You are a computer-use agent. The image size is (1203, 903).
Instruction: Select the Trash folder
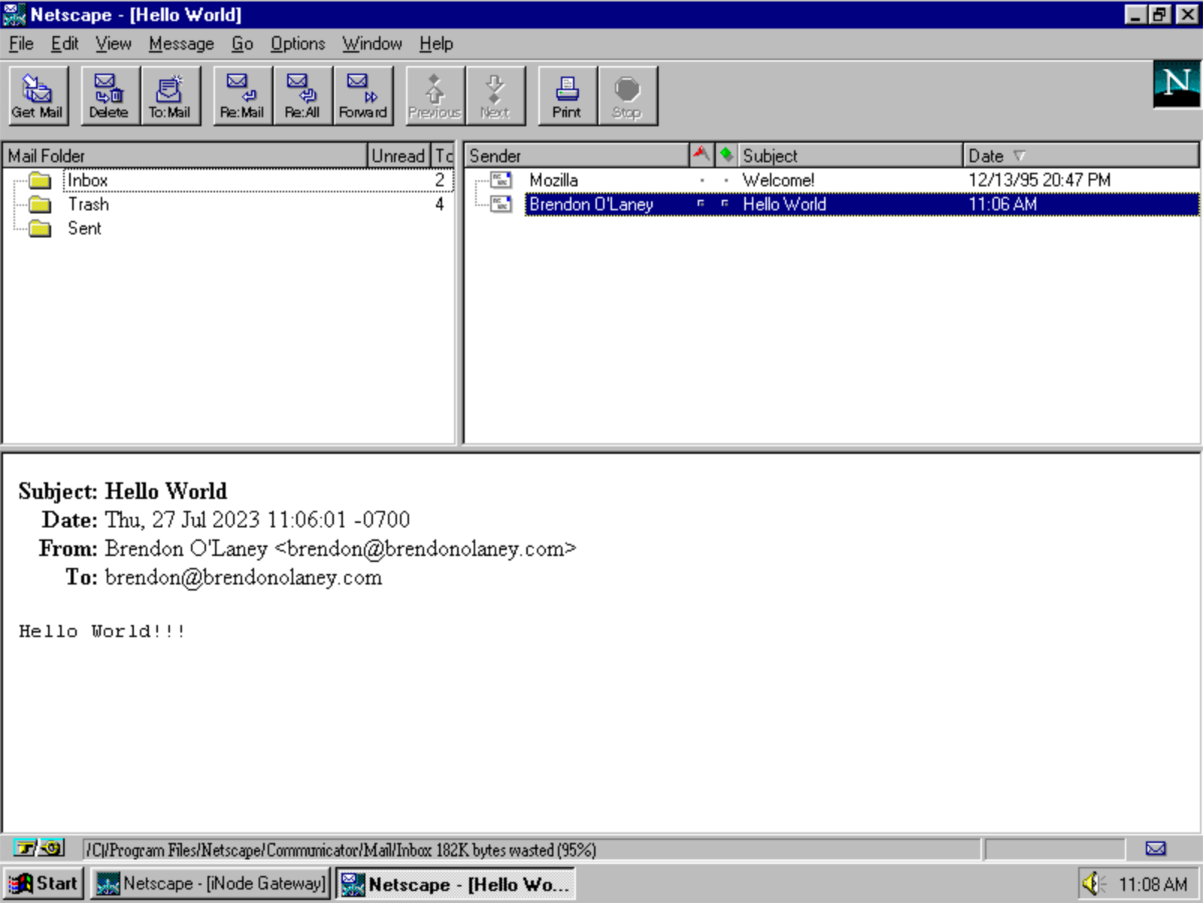(x=89, y=204)
